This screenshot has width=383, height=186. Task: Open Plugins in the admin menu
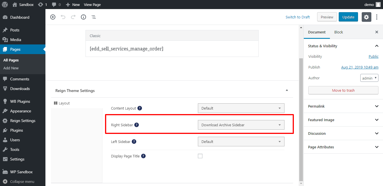click(23, 130)
